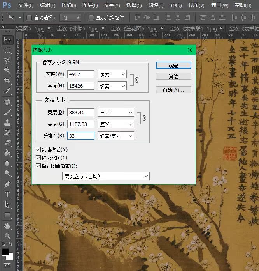Screen dimensions: 259x271
Task: Select the Clone Stamp tool
Action: [x=7, y=122]
